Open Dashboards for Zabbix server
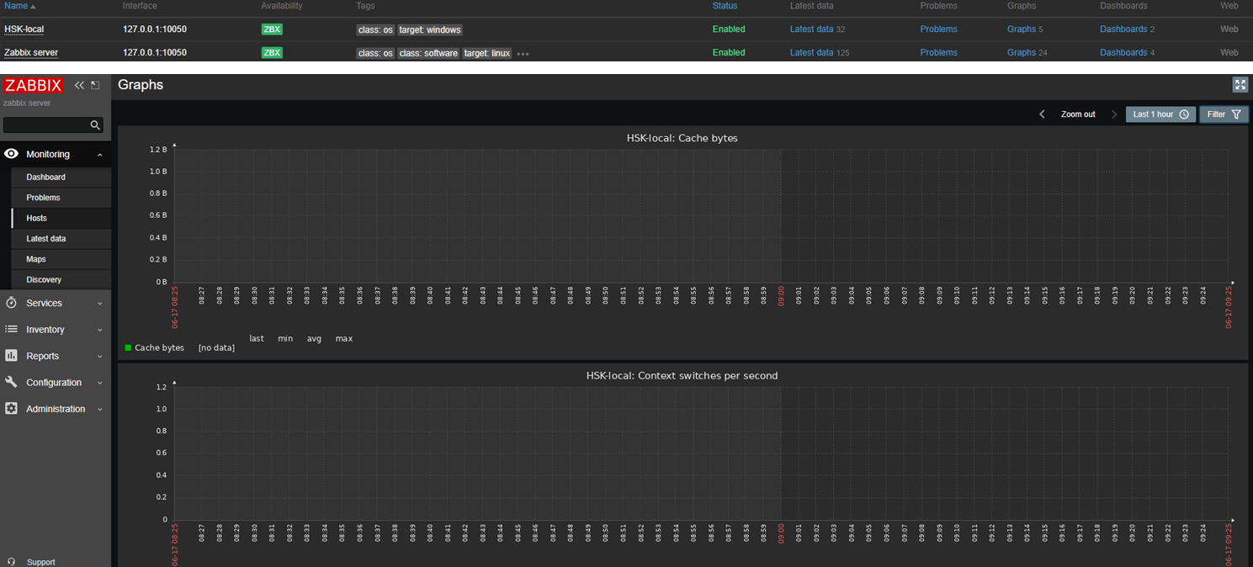 (x=1123, y=53)
